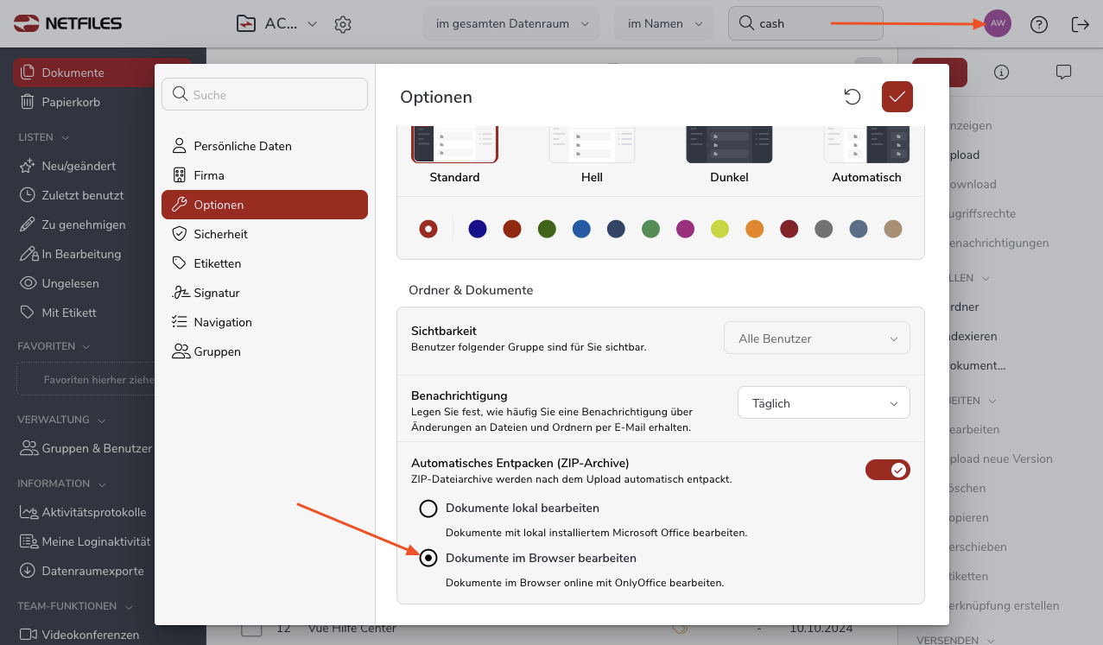Click the logout icon in the top bar

pyautogui.click(x=1080, y=24)
